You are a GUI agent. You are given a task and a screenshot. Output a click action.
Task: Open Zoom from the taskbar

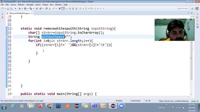coord(122,106)
